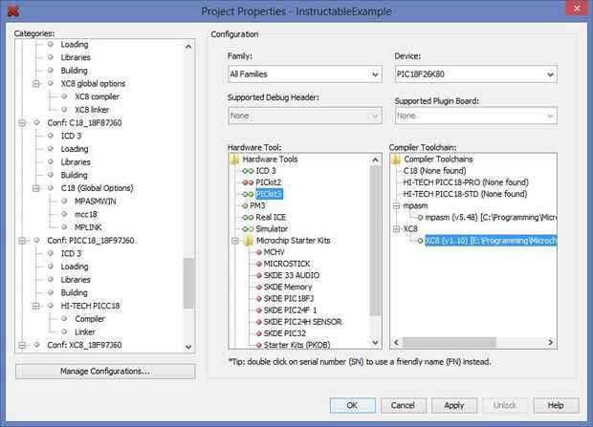
Task: Select HI-TECH PICC18-STD (None found)
Action: click(465, 194)
